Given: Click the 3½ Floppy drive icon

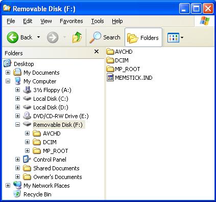Looking at the screenshot, I should 27,89.
